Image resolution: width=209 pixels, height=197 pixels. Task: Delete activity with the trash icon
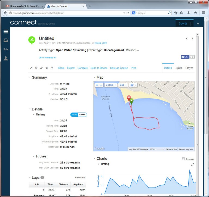[36, 68]
